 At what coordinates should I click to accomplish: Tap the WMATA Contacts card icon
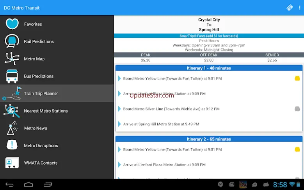12,162
